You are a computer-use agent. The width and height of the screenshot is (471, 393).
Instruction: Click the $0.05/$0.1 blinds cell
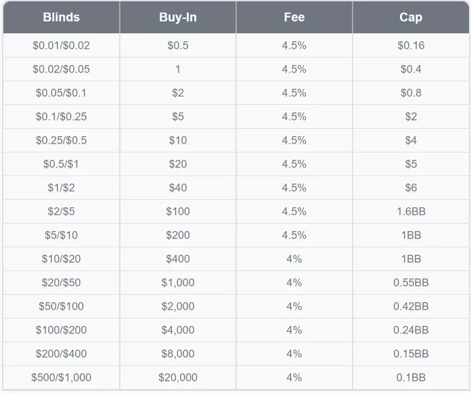tap(61, 93)
